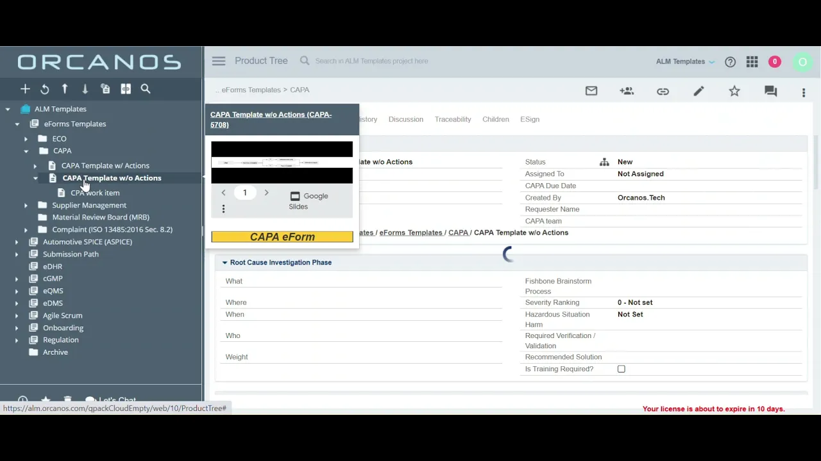Expand CAPA Template w/ Actions arrow
This screenshot has height=461, width=821.
tap(35, 166)
